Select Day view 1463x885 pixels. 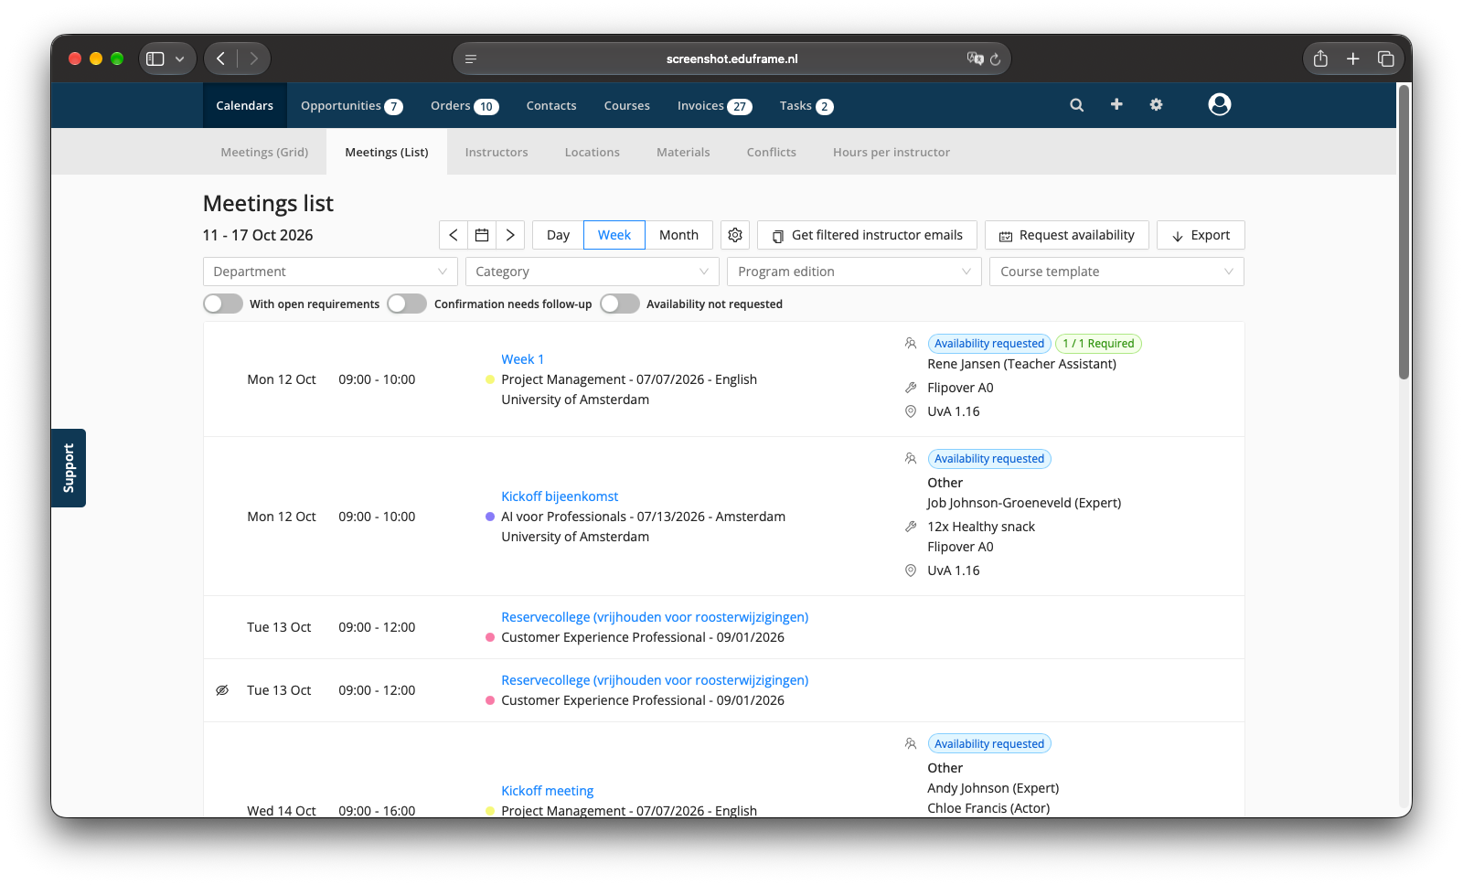tap(558, 235)
